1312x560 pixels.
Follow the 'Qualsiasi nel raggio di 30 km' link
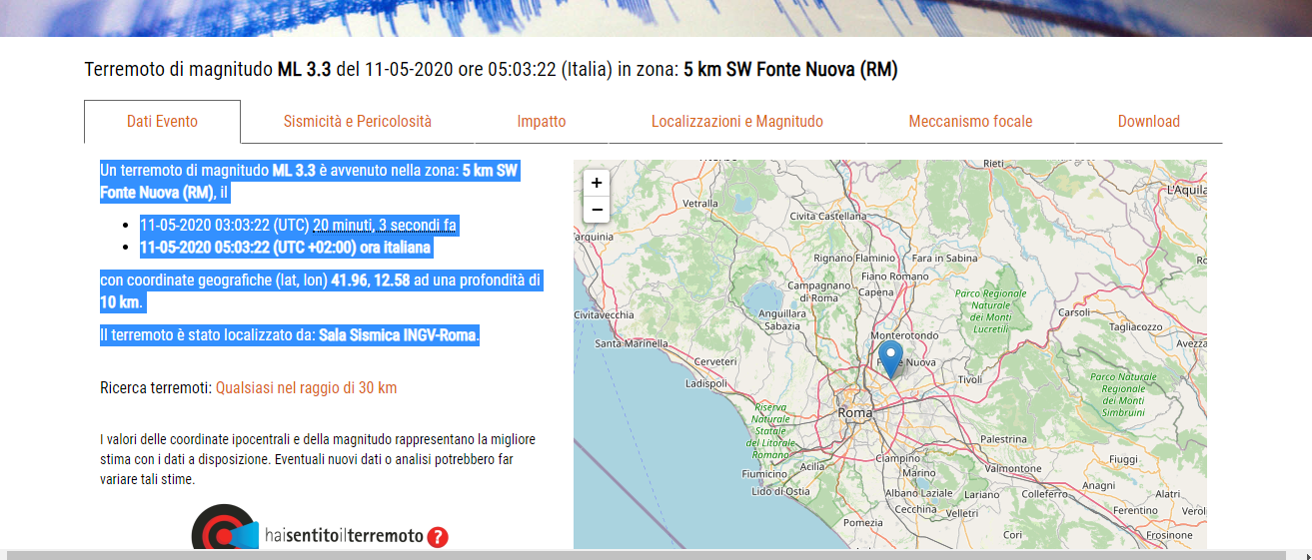click(x=306, y=387)
